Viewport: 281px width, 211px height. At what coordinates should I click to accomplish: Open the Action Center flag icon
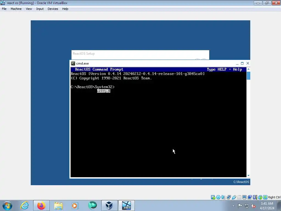point(240,206)
